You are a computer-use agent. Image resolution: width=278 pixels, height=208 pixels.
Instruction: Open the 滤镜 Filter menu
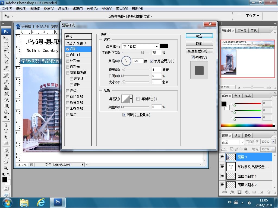78,9
